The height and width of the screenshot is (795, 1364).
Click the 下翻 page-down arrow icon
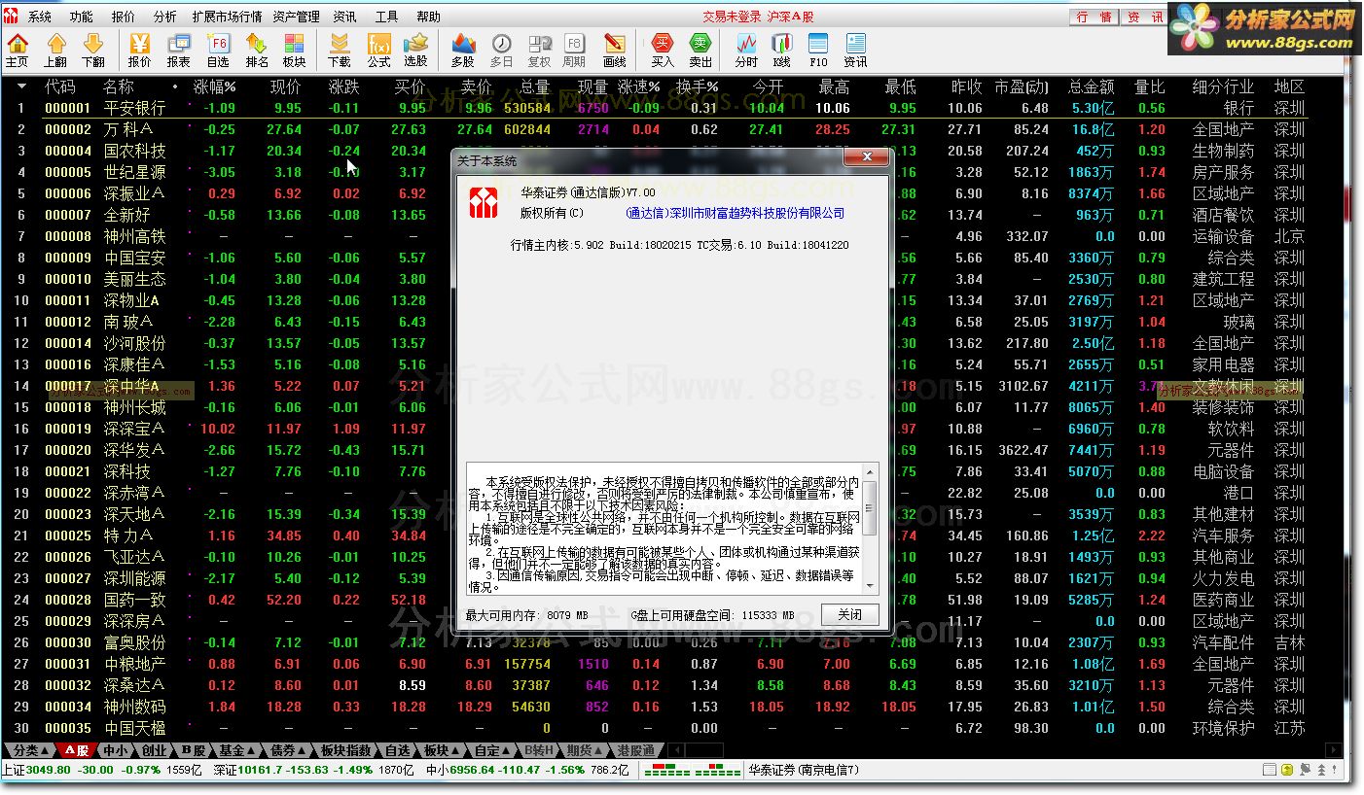coord(92,51)
